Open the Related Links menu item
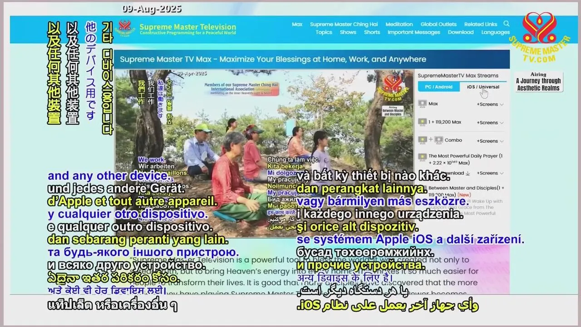Viewport: 581px width, 327px height. 481,25
